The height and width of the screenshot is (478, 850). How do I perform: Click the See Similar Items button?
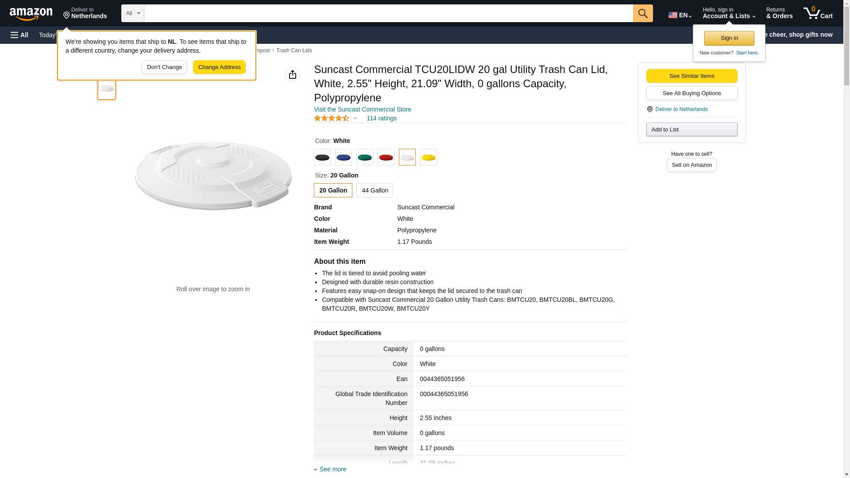point(692,76)
